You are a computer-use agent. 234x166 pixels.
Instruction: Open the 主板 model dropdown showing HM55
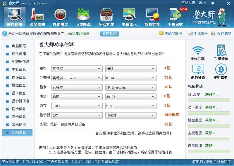pos(131,69)
